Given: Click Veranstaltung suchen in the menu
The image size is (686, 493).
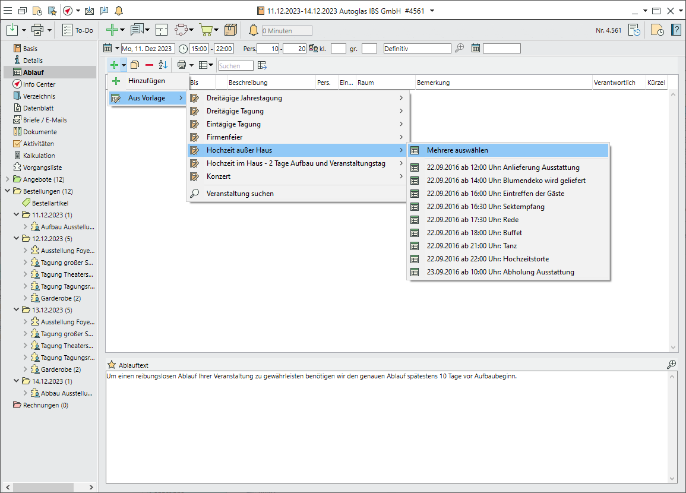Looking at the screenshot, I should click(240, 193).
